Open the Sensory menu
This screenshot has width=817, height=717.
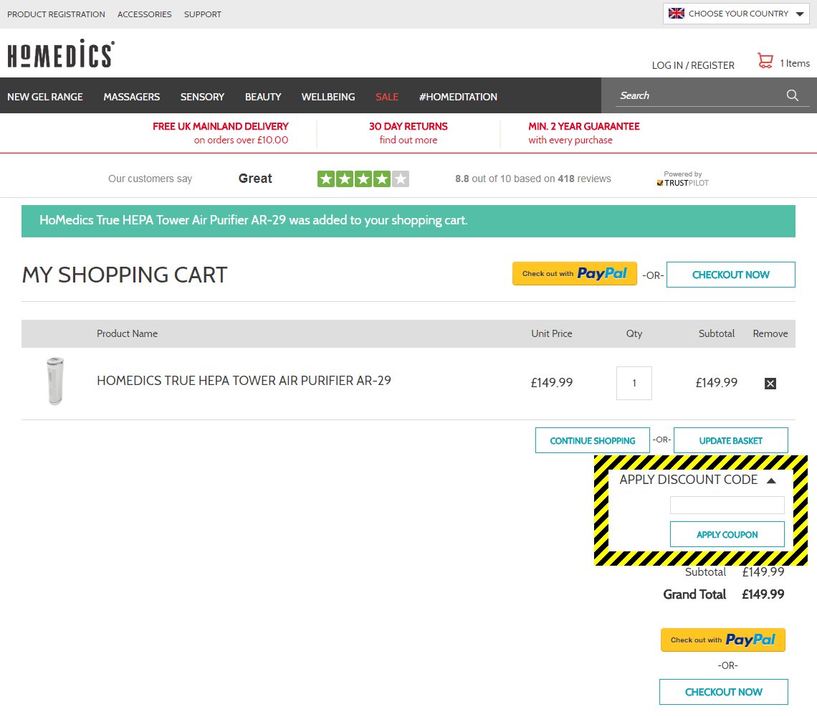click(x=202, y=97)
